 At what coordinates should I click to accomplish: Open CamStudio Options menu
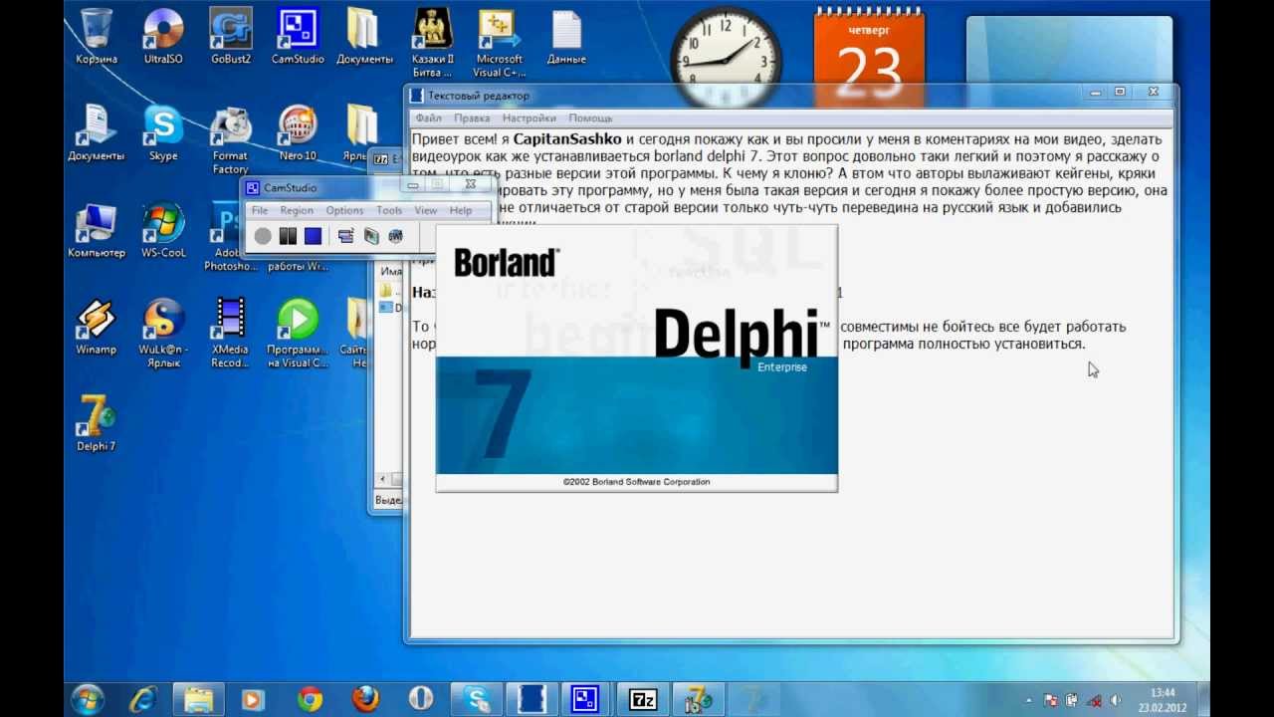click(344, 210)
